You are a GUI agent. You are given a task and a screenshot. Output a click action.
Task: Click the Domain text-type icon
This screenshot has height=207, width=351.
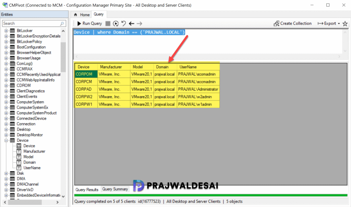pos(19,163)
